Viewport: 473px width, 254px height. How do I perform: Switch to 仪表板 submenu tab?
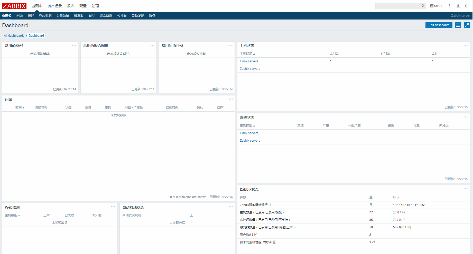tap(7, 16)
